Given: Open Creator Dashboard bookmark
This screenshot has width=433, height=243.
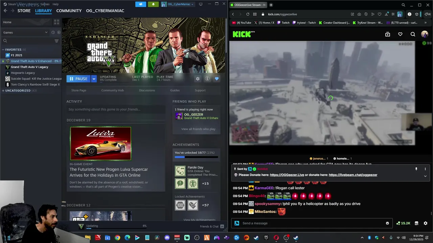Looking at the screenshot, I should tap(334, 23).
